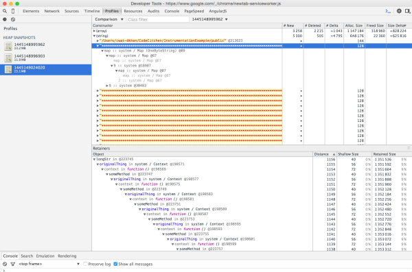Viewport: 412px width, 272px height.
Task: Sort by the # Delta column header
Action: click(334, 25)
